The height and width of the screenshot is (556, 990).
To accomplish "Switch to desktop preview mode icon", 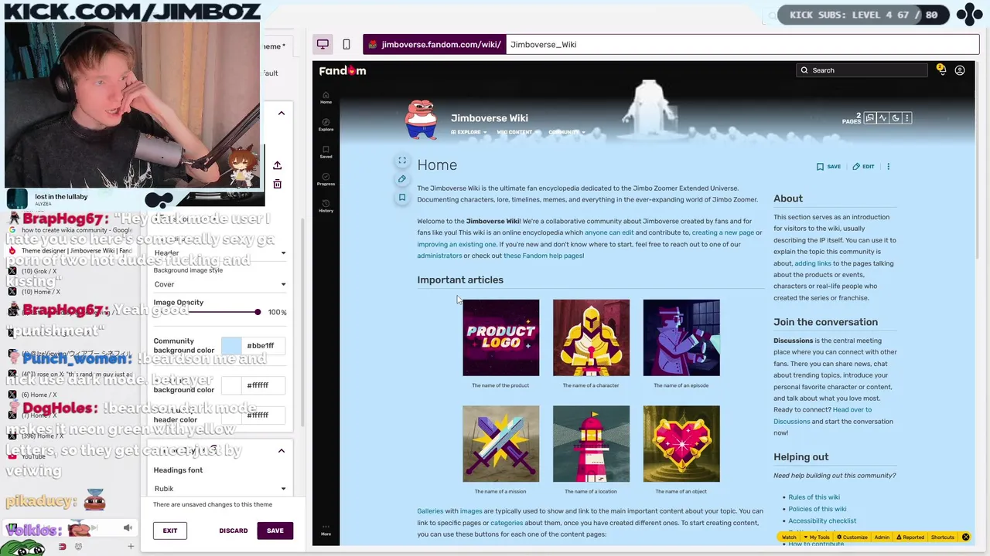I will coord(323,44).
